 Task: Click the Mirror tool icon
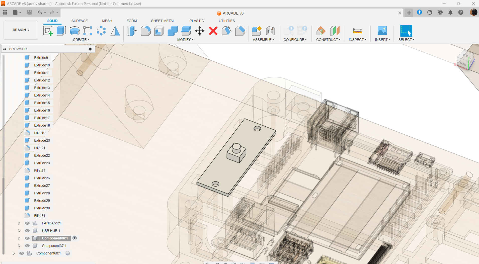[x=115, y=31]
